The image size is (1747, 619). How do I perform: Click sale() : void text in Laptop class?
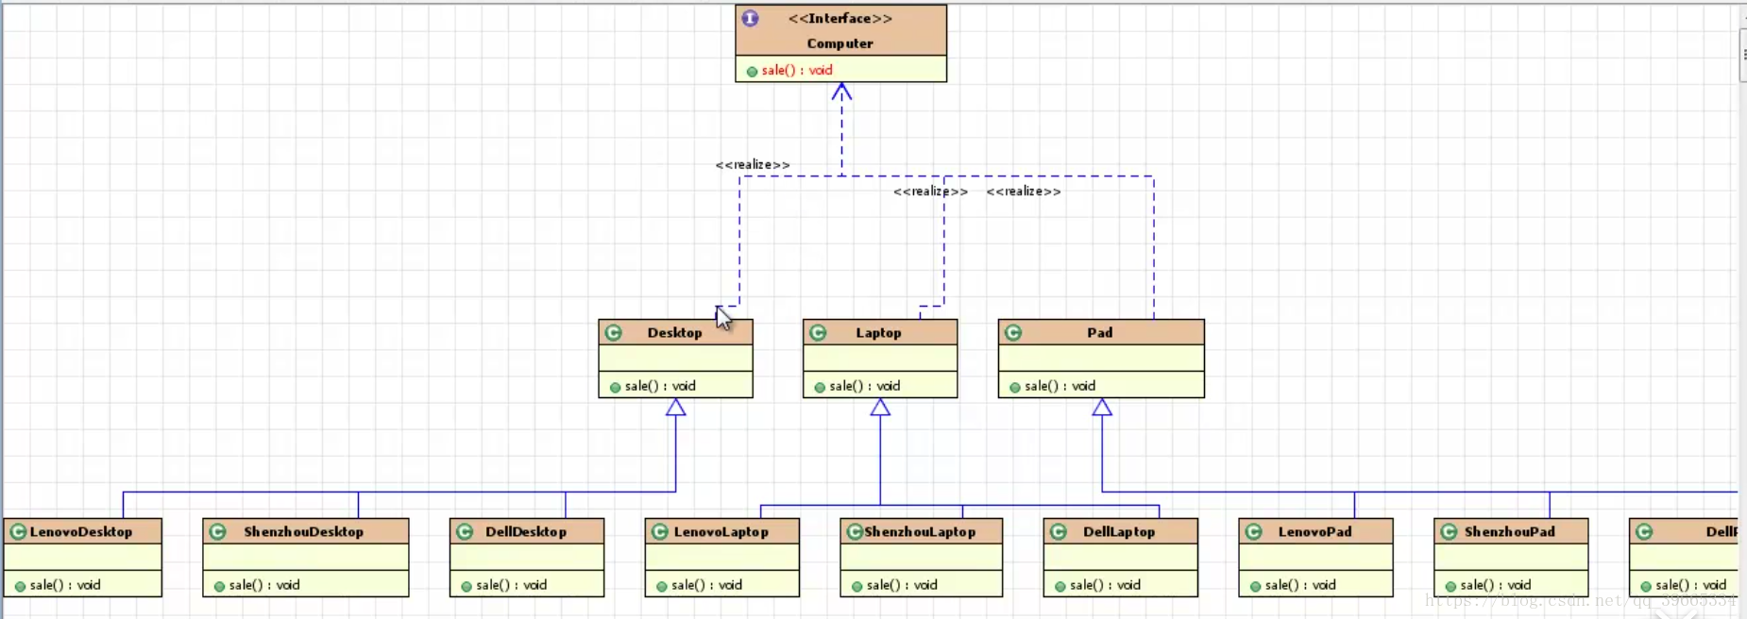pos(865,386)
